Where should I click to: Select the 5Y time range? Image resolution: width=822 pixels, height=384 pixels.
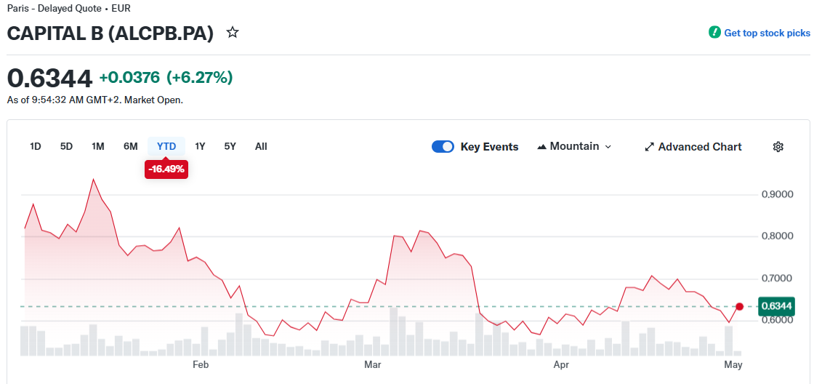pyautogui.click(x=230, y=146)
